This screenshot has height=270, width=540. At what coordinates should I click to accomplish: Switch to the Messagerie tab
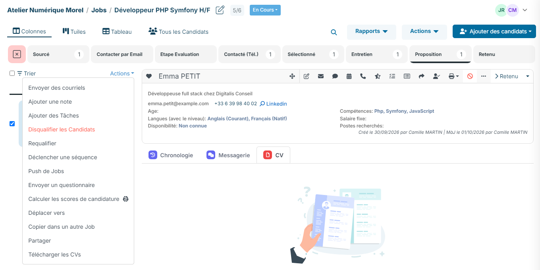(x=228, y=155)
